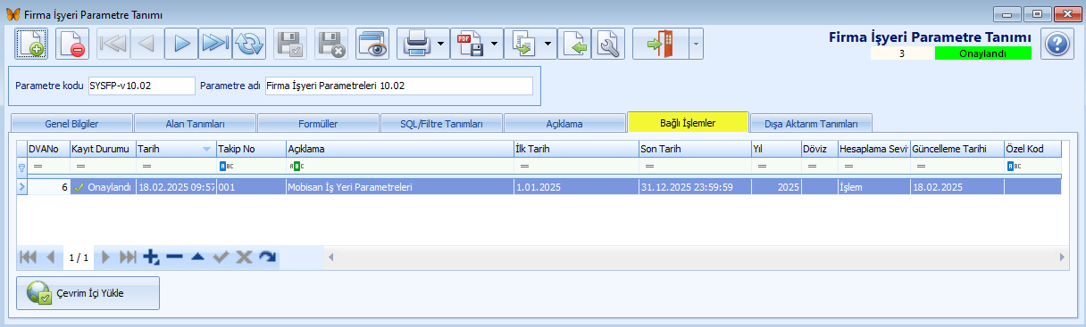Image resolution: width=1086 pixels, height=327 pixels.
Task: Click the grid horizontal scrollbar left arrow
Action: [x=331, y=257]
